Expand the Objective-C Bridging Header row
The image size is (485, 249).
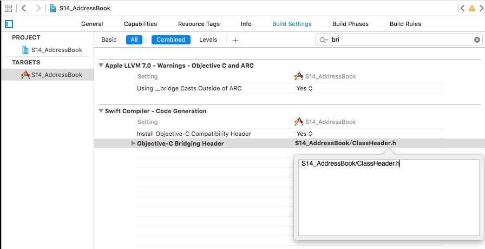(x=133, y=143)
